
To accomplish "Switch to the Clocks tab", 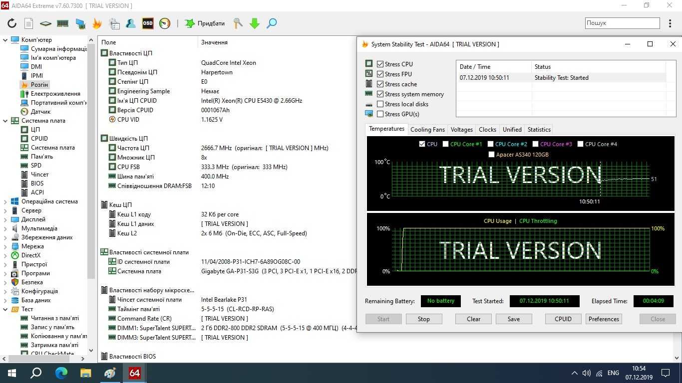I will pyautogui.click(x=487, y=130).
